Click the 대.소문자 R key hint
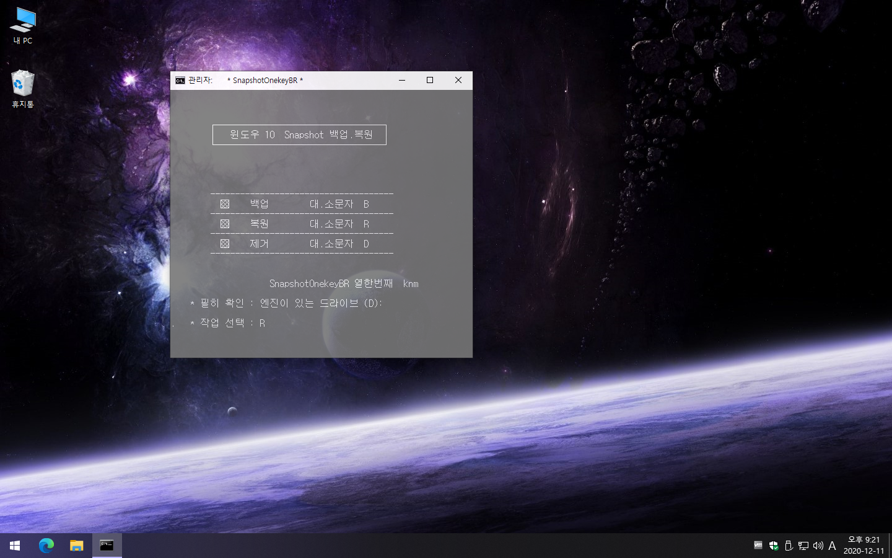The height and width of the screenshot is (558, 892). [339, 224]
